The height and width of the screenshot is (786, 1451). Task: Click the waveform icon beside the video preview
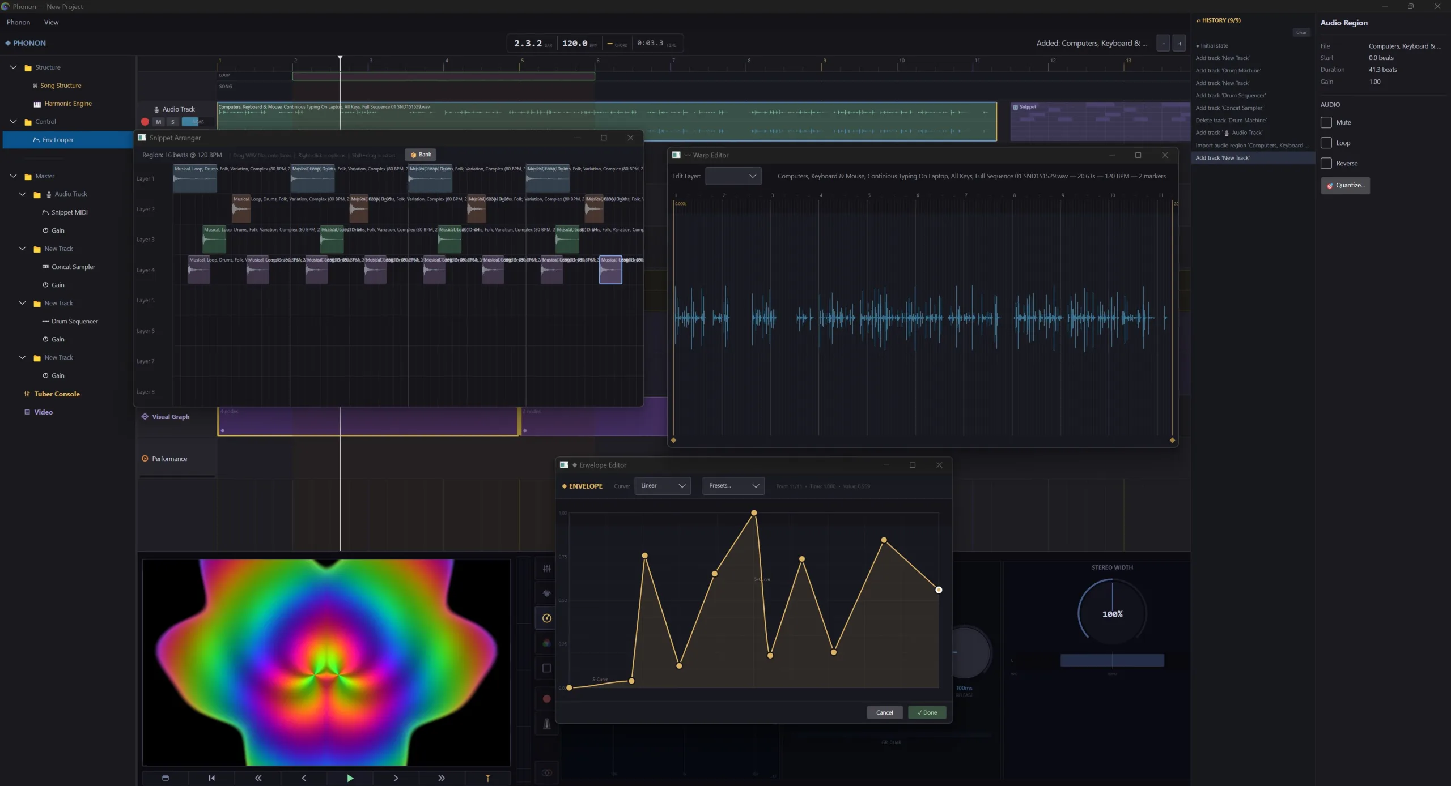point(546,593)
